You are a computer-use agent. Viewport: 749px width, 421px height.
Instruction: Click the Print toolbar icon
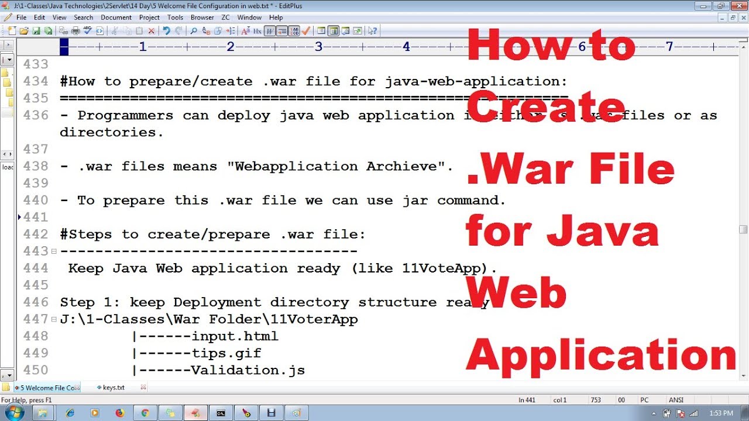pyautogui.click(x=75, y=30)
